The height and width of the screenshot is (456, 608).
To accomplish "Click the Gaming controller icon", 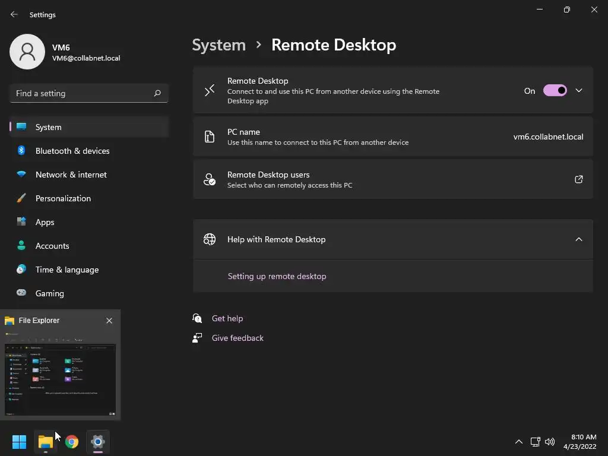I will tap(21, 293).
